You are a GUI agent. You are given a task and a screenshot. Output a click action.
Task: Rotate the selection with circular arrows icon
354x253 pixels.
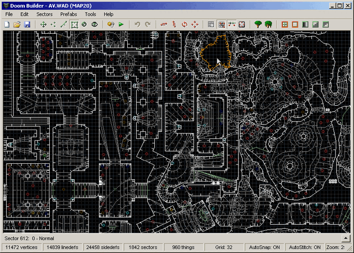click(x=184, y=24)
